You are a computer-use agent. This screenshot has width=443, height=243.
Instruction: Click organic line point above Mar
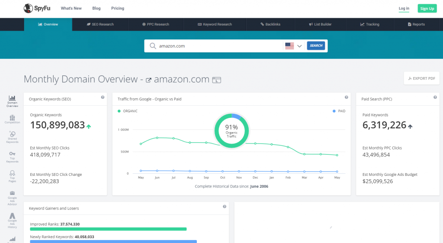click(304, 154)
